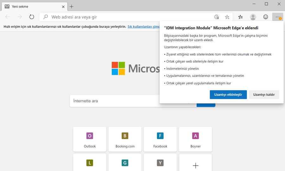285x171 pixels.
Task: Open the Settings and more menu
Action: [x=277, y=17]
